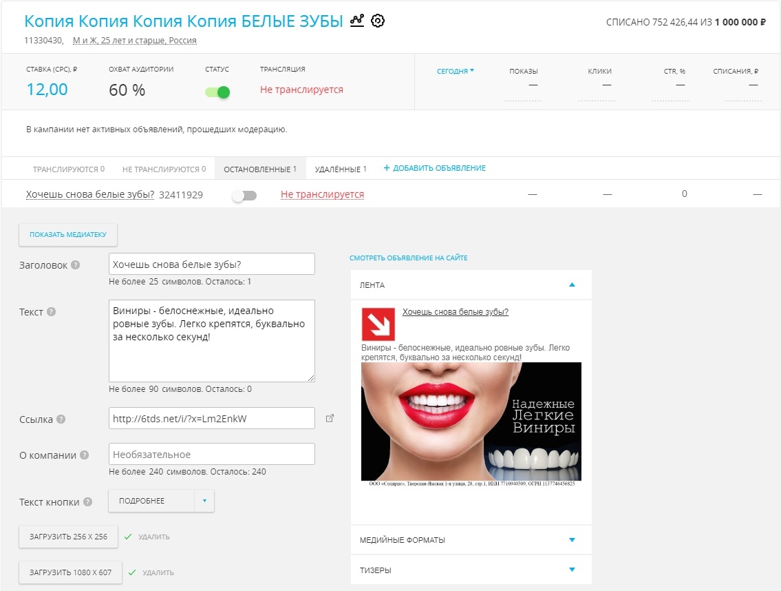
Task: Click Удалить next to 1080 x 607
Action: [x=158, y=572]
